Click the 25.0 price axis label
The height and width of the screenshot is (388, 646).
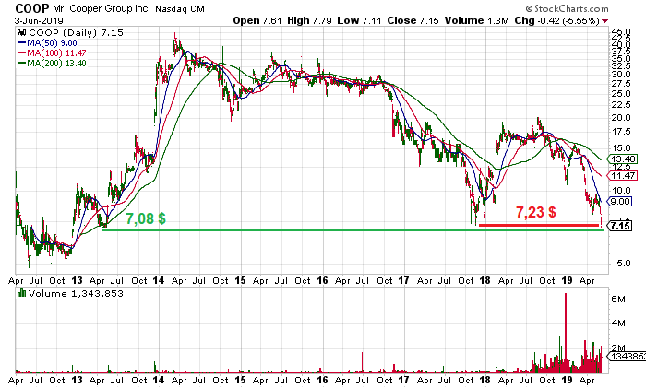(x=621, y=93)
